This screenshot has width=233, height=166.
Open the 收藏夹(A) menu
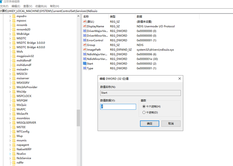coord(41,6)
